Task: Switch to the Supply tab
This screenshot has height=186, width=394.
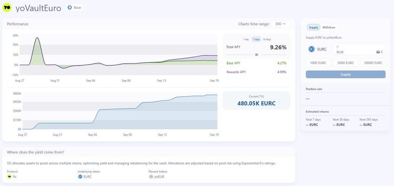Action: click(313, 27)
